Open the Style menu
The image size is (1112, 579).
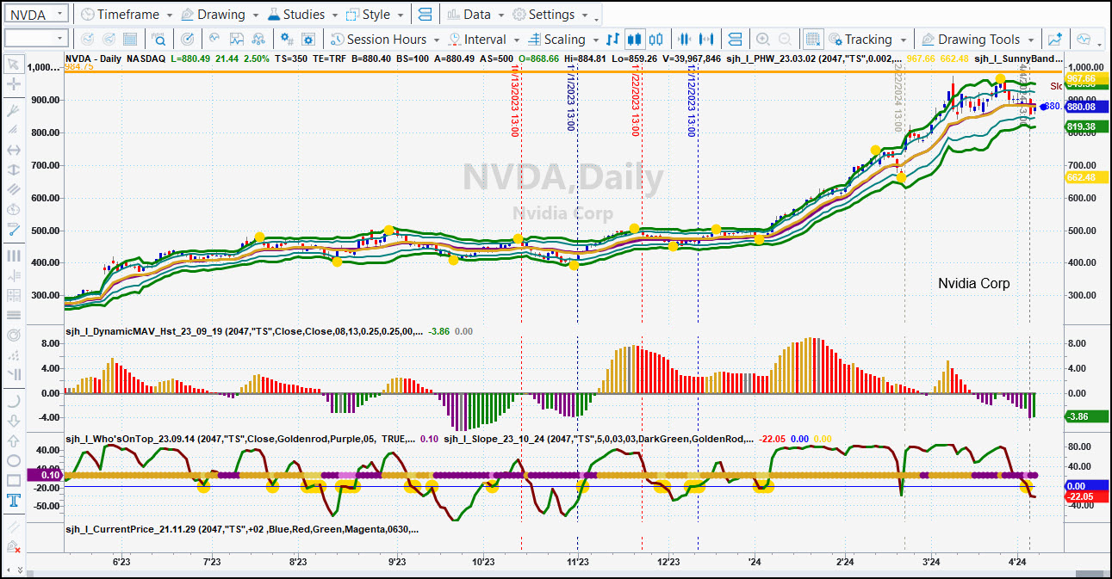(x=376, y=15)
